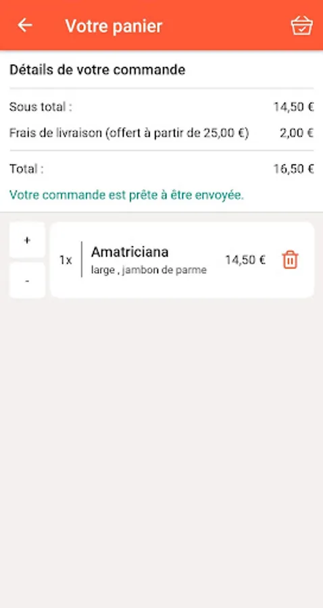Tap the large, jambon de parme description
Viewport: 323px width, 608px height.
click(x=149, y=270)
